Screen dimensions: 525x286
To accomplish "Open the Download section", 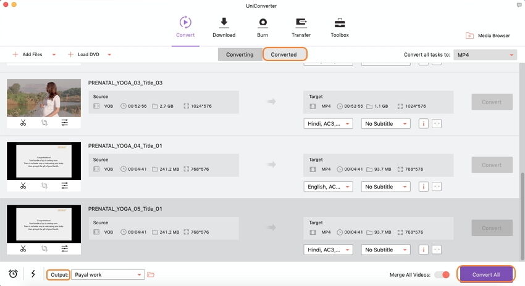I will coord(224,27).
